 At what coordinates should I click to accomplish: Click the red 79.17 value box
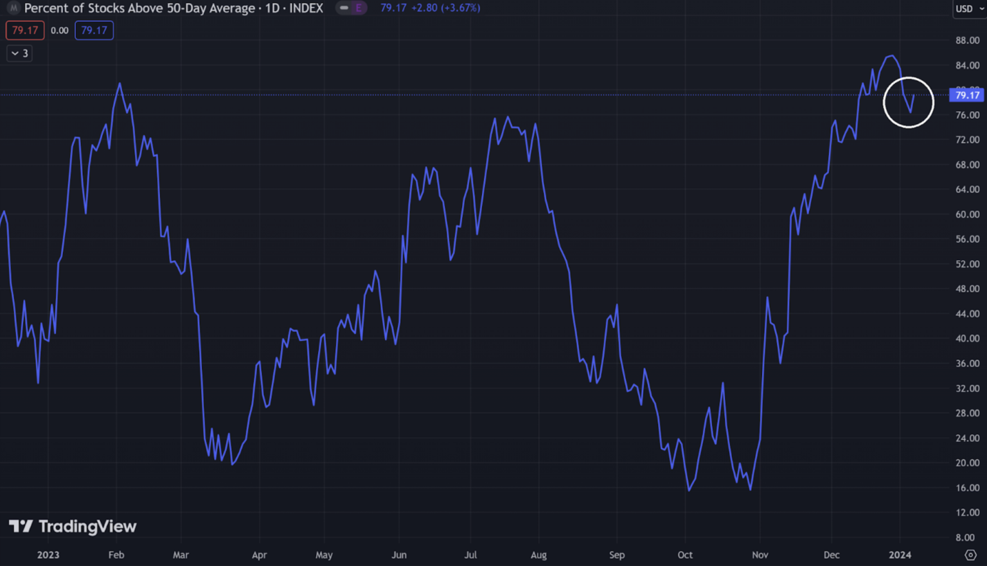(24, 30)
